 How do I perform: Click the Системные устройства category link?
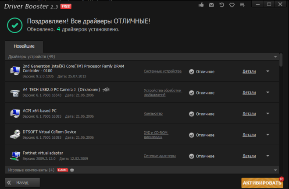point(163,71)
